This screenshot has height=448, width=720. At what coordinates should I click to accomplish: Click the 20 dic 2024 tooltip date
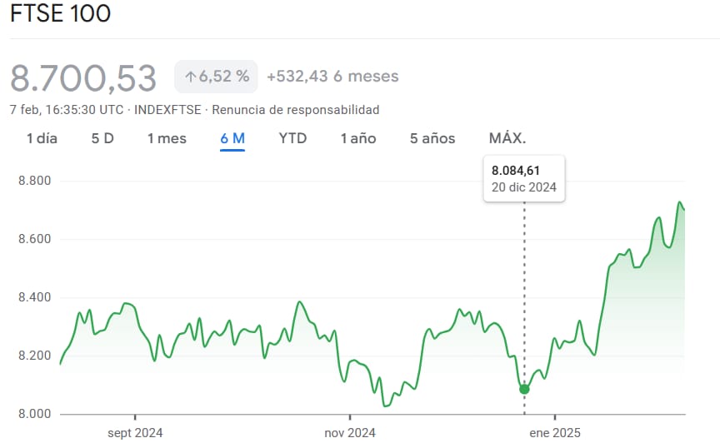tap(524, 187)
